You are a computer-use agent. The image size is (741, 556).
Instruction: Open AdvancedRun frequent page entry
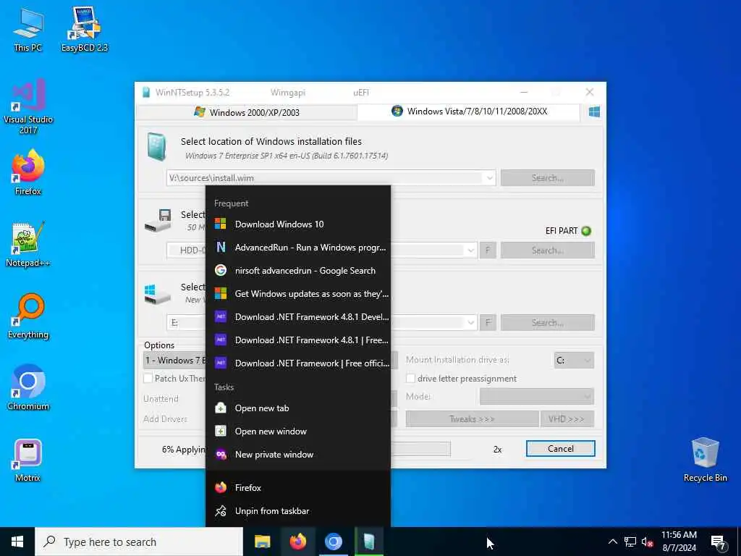click(298, 248)
